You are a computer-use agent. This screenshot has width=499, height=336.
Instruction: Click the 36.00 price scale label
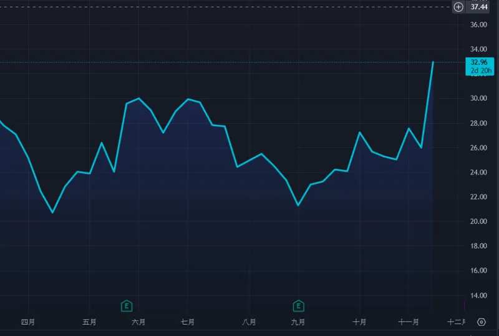pos(478,25)
